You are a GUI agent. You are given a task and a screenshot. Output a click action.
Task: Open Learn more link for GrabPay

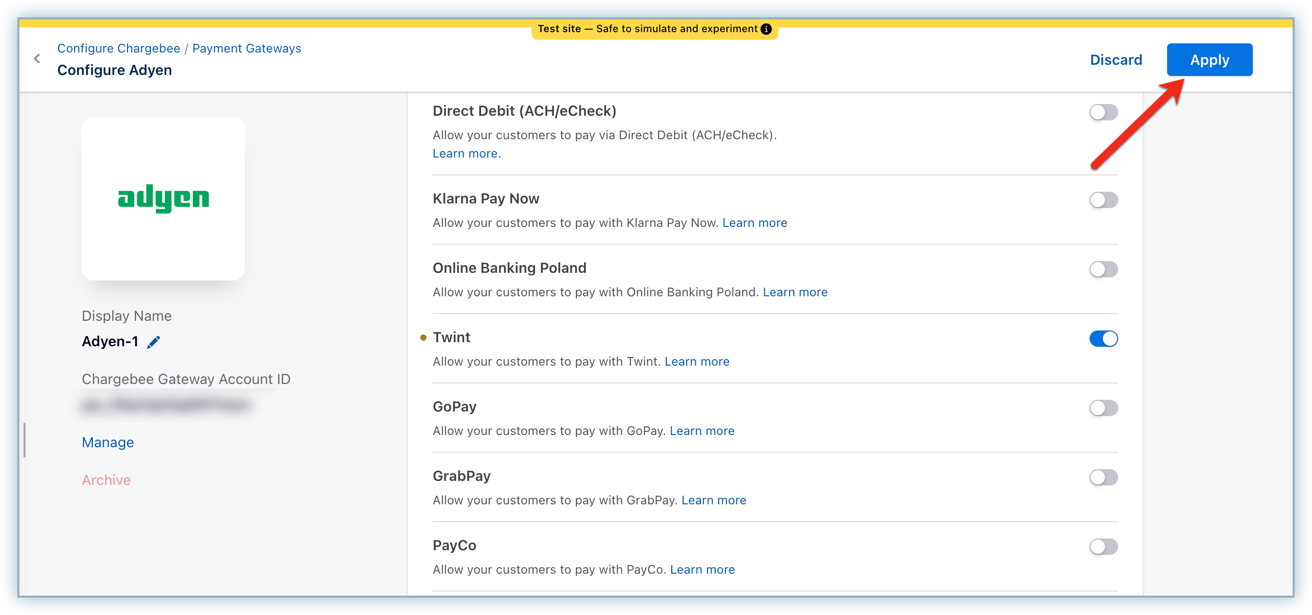(x=714, y=500)
